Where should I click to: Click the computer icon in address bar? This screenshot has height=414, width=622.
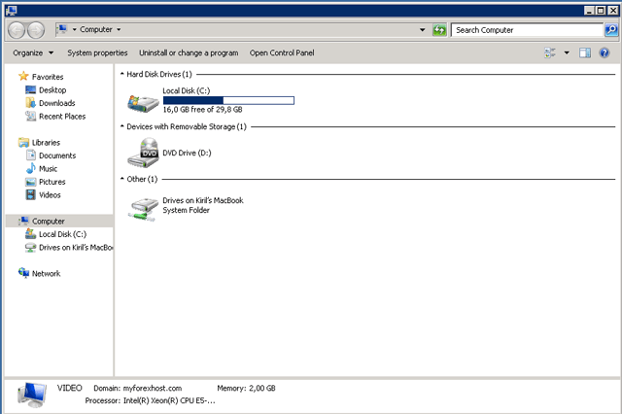(62, 29)
